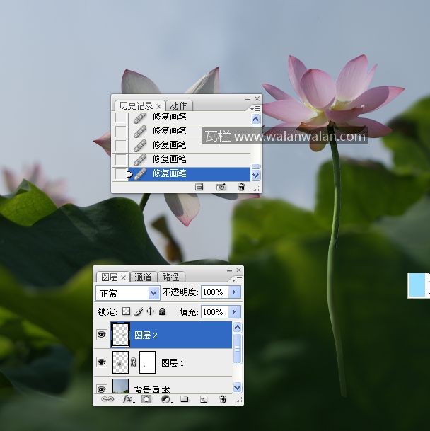Switch to the 通道 tab
430x431 pixels.
point(143,277)
